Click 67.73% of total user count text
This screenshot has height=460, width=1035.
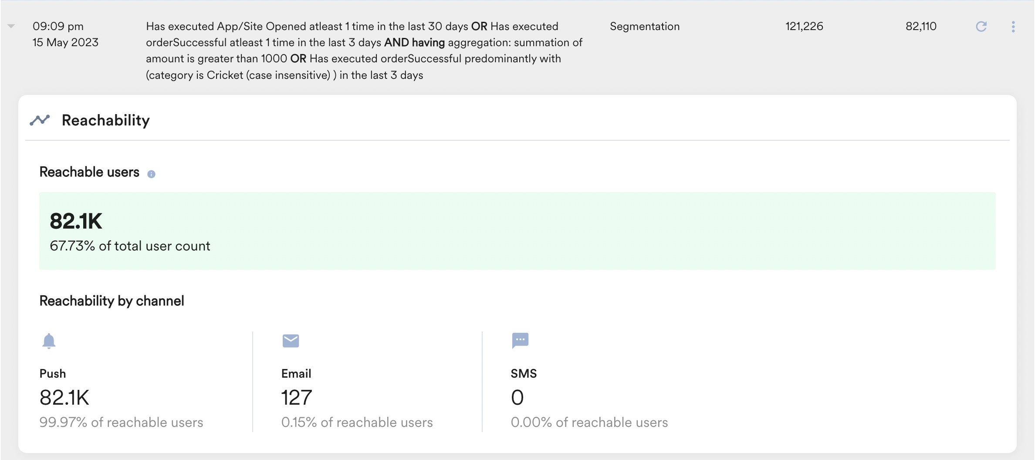pyautogui.click(x=130, y=246)
